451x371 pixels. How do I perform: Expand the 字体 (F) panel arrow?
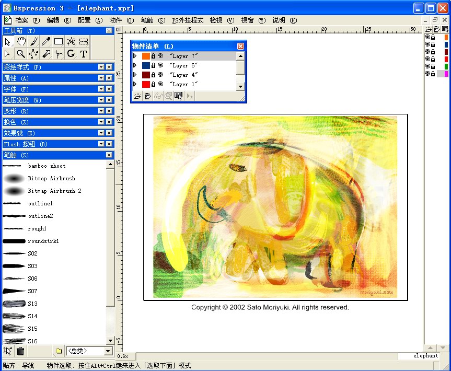[101, 89]
